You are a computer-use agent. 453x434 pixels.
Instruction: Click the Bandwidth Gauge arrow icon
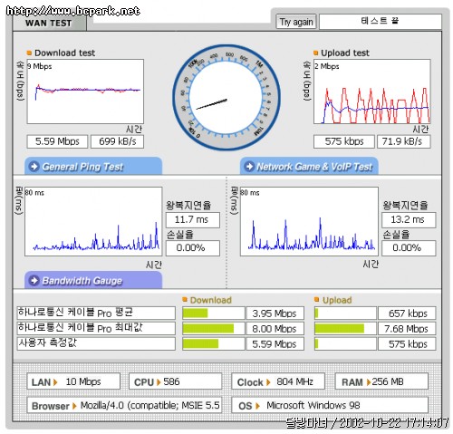[34, 280]
